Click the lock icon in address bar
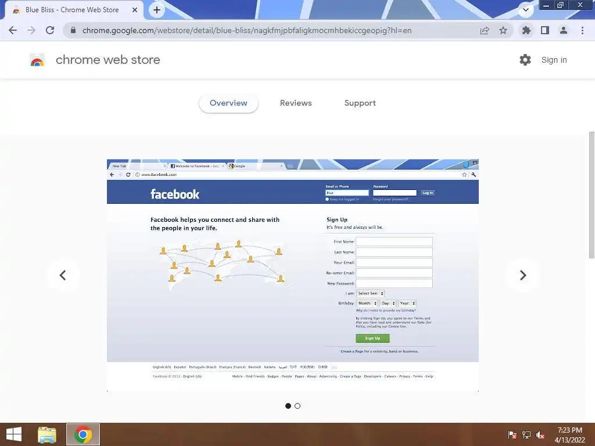 [73, 30]
